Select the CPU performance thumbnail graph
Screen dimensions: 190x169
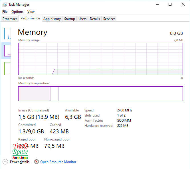pyautogui.click(x=7, y=34)
